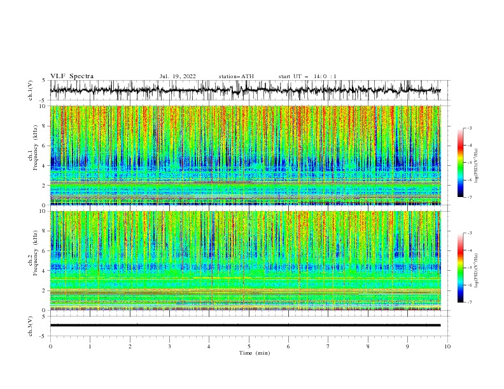
Task: Click the "Time (min)" axis label
Action: [255, 353]
